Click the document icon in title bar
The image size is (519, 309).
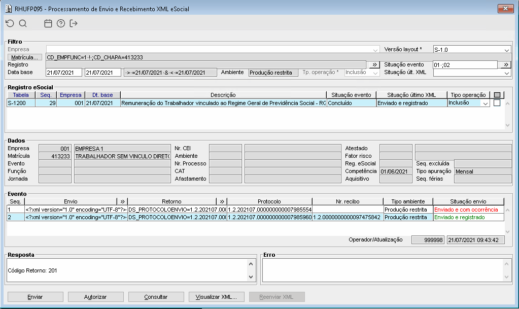click(x=9, y=9)
